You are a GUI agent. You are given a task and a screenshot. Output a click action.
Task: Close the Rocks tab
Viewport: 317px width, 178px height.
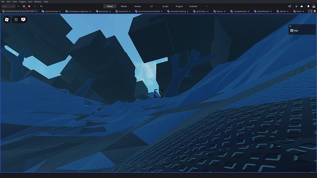pos(303,11)
